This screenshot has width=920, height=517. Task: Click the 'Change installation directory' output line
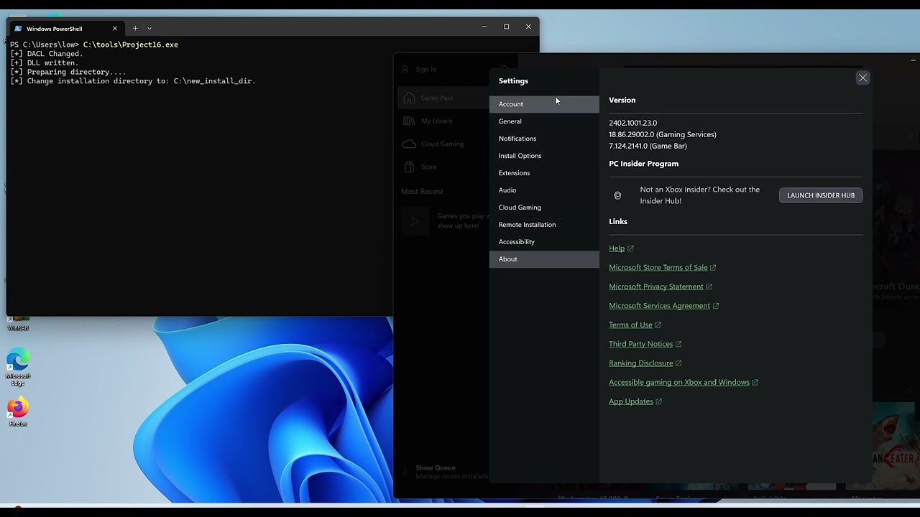133,81
